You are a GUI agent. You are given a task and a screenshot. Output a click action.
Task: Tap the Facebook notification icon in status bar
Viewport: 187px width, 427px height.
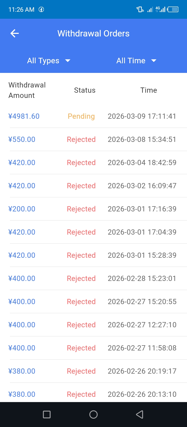point(41,10)
